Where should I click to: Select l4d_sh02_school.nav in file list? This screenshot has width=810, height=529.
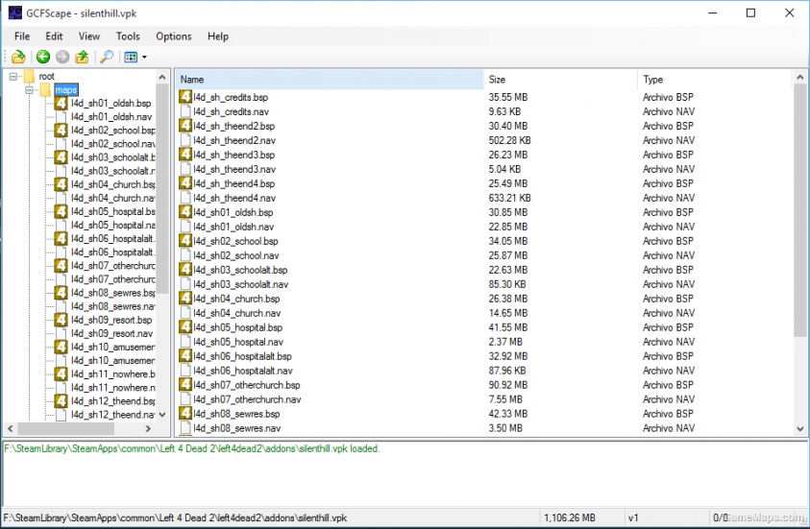236,255
